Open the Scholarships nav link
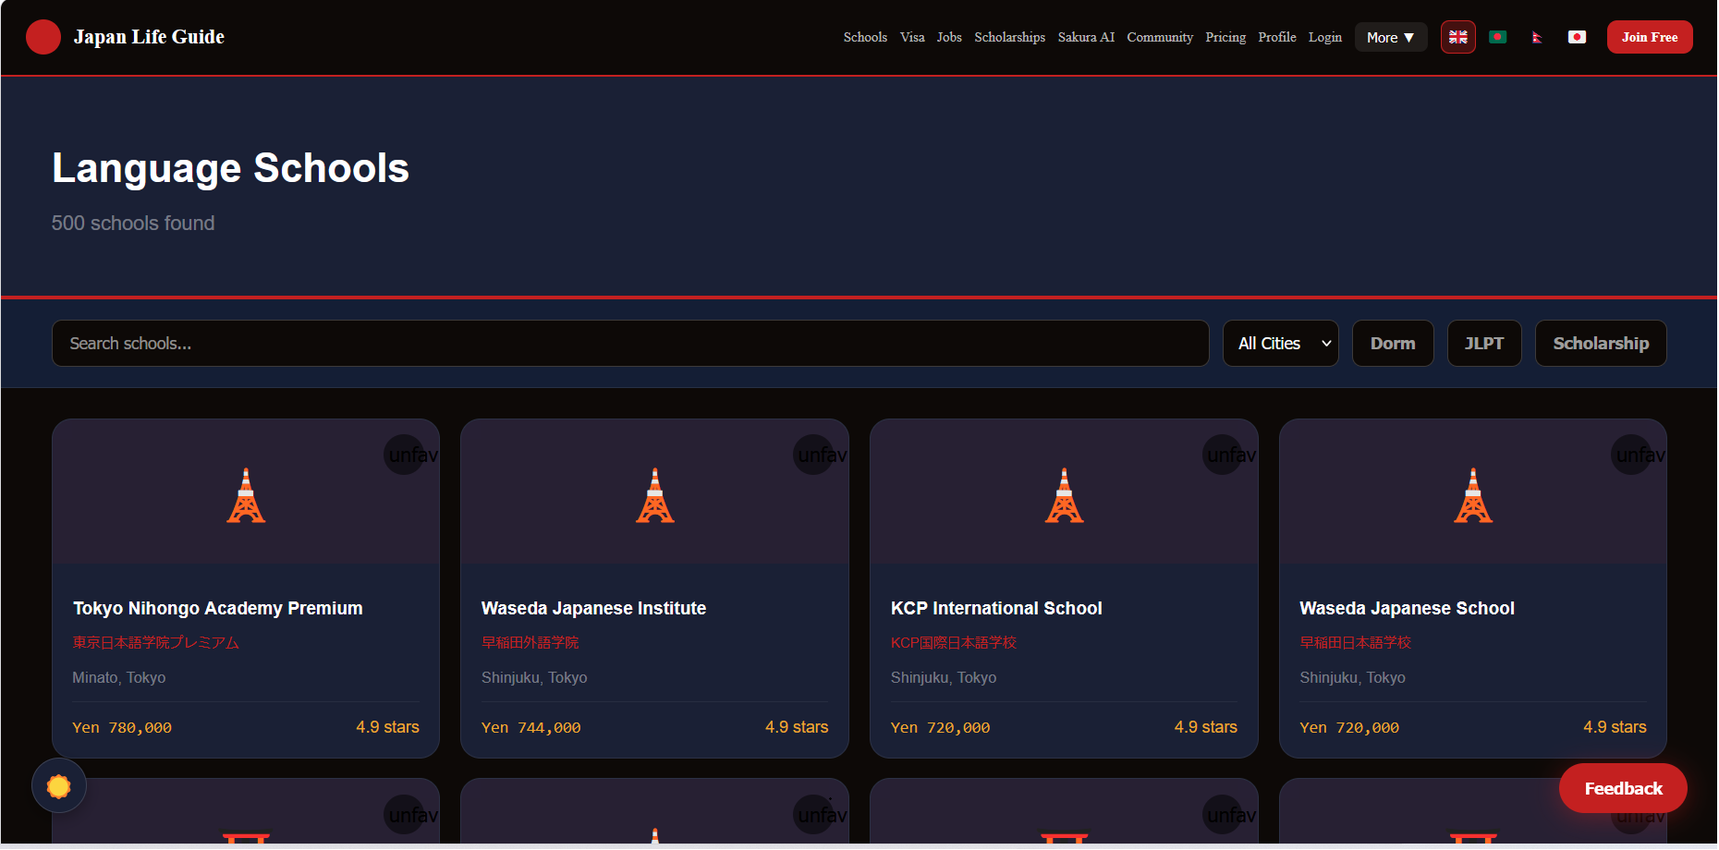Screen dimensions: 1719x850 [x=1009, y=37]
